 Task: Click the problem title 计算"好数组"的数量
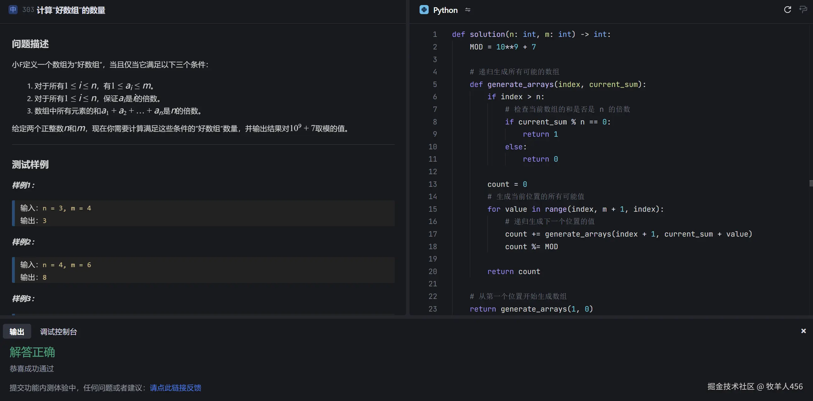71,10
